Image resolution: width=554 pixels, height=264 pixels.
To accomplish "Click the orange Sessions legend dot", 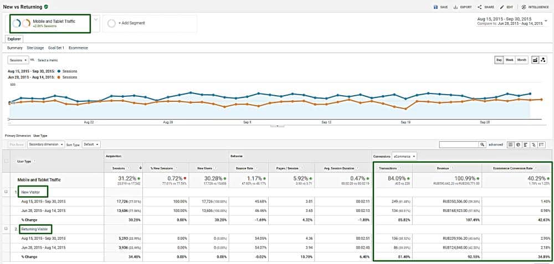I will (58, 77).
